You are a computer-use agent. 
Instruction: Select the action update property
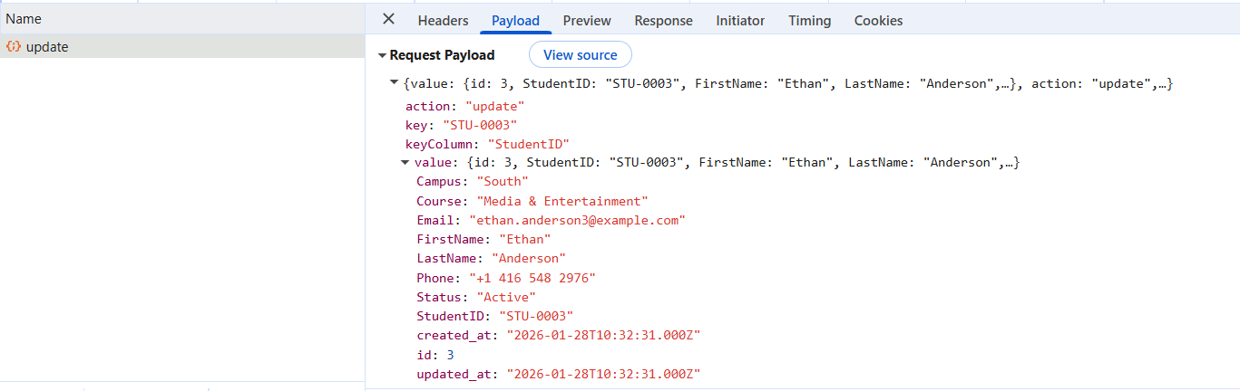[464, 106]
